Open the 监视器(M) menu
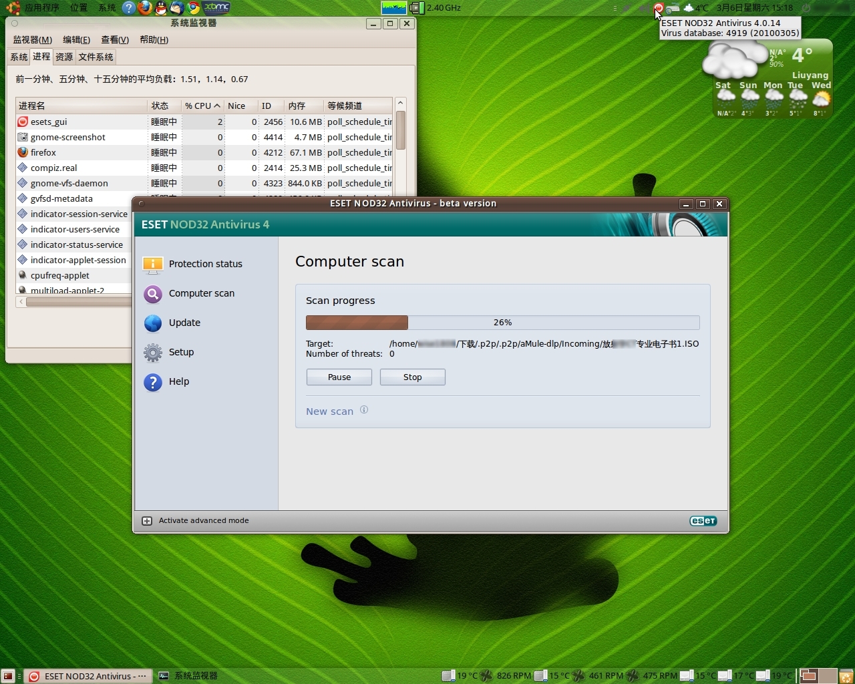 pyautogui.click(x=33, y=40)
